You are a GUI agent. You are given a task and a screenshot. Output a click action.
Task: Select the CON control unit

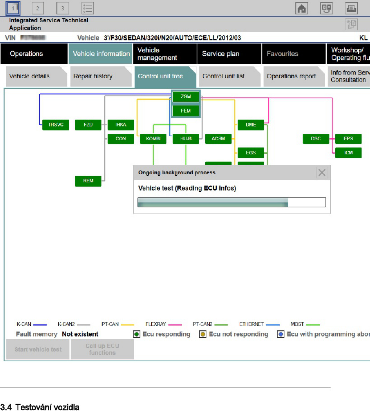[x=121, y=139]
